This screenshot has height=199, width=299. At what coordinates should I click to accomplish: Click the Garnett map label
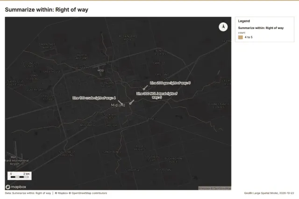151,119
